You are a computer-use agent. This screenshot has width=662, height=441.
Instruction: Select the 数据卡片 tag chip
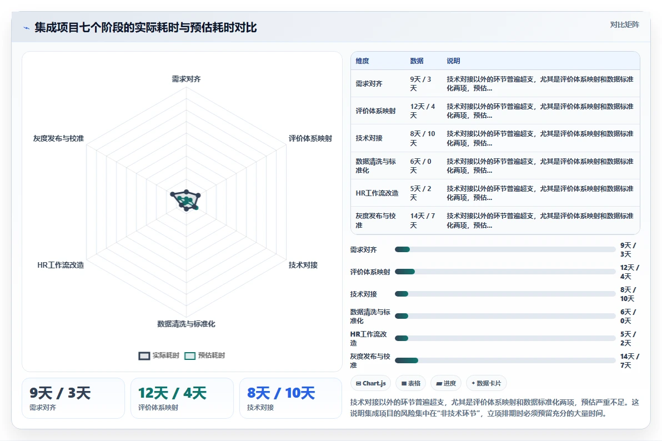tap(487, 383)
